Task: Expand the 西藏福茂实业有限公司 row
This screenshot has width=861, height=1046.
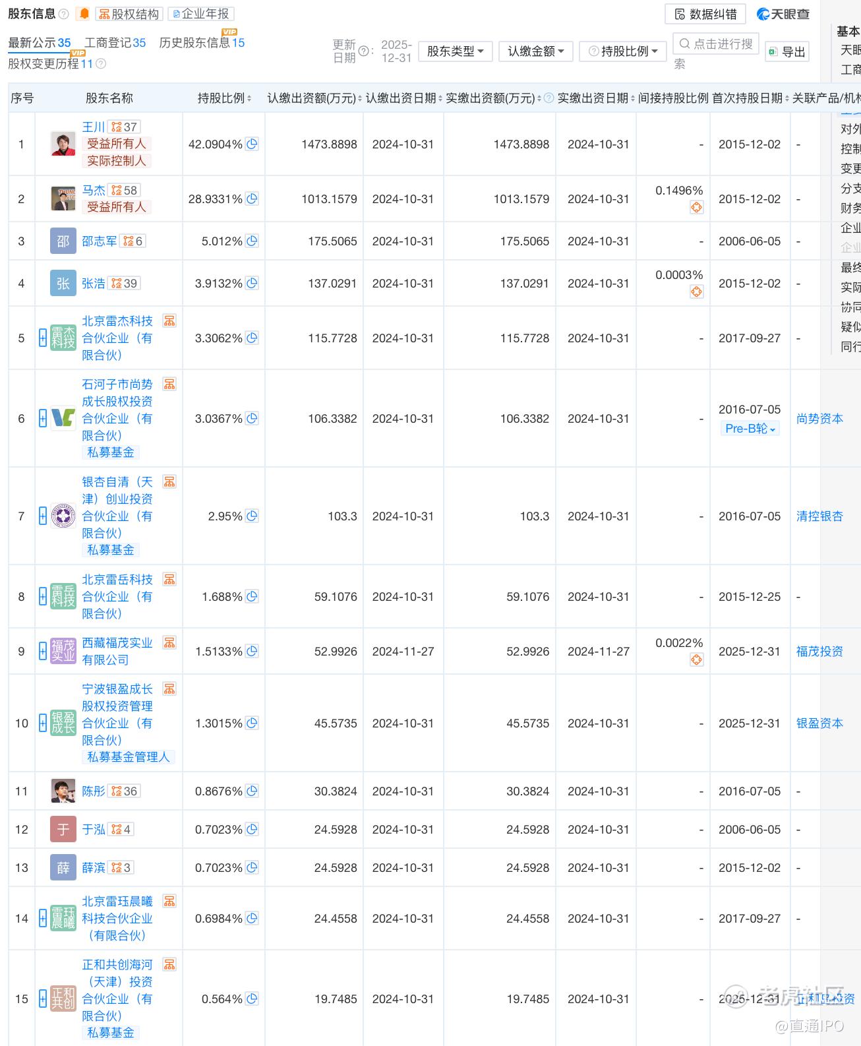Action: [43, 652]
